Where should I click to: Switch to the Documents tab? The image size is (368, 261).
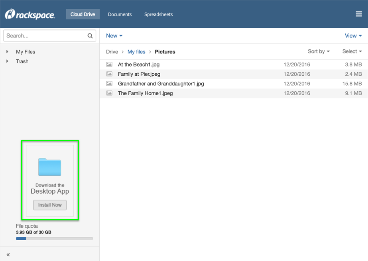click(120, 14)
